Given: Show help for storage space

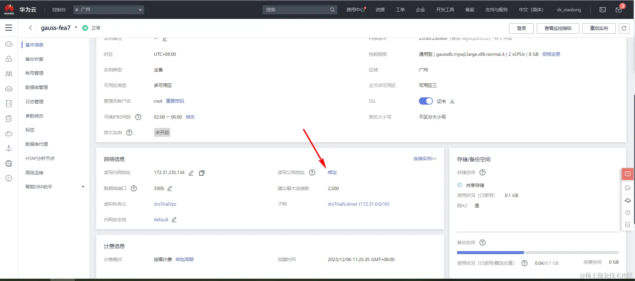Looking at the screenshot, I should coord(483,172).
